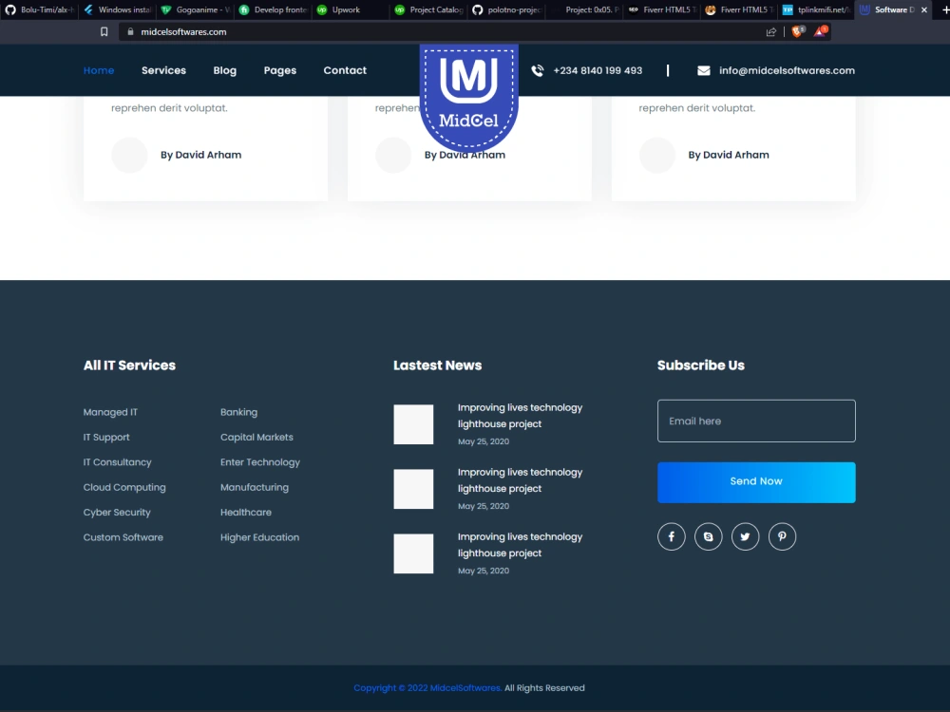Click the All IT Services heading
Viewport: 950px width, 712px height.
pos(129,365)
